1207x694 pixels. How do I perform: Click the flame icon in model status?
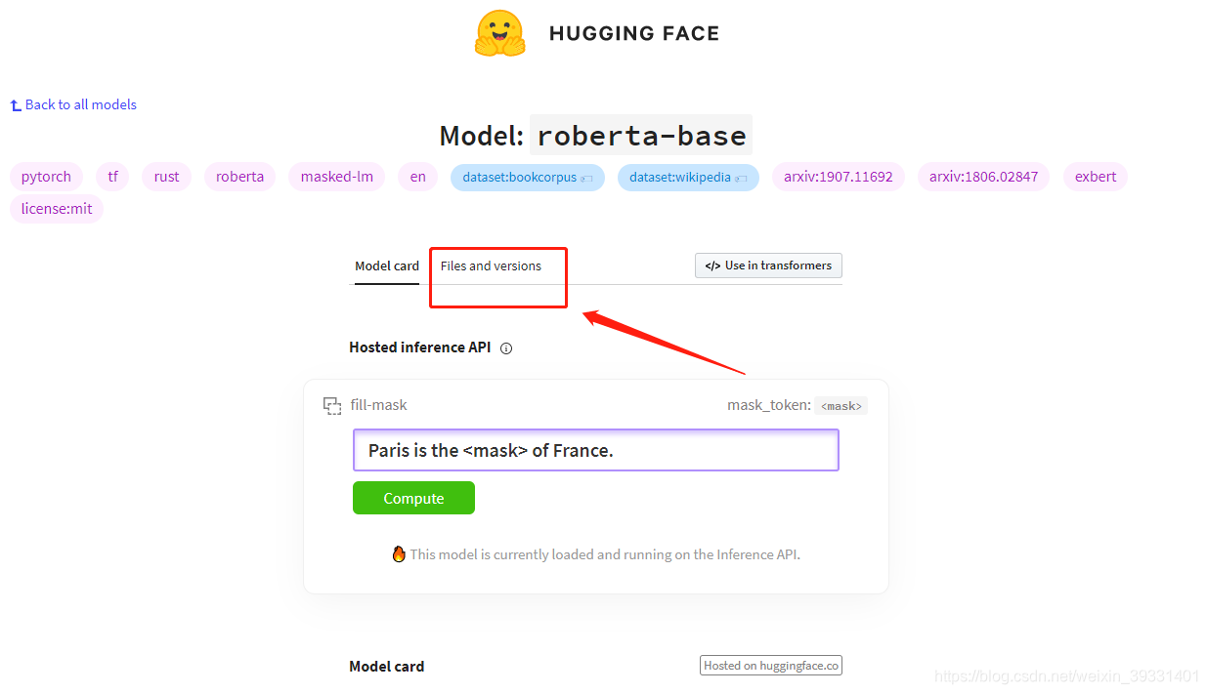[x=399, y=553]
